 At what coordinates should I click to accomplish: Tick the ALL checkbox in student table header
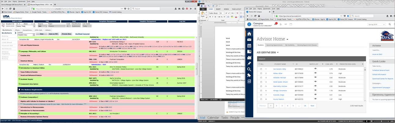click(259, 64)
